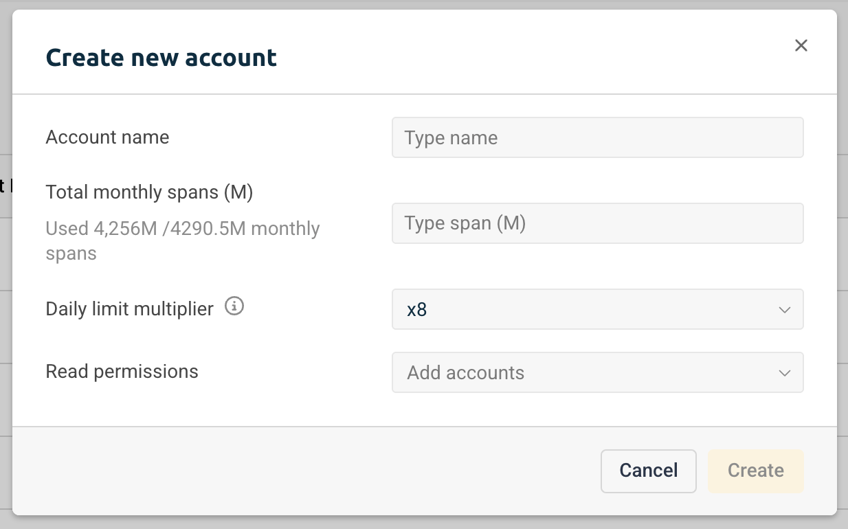
Task: Click the Read permissions label
Action: pyautogui.click(x=122, y=372)
